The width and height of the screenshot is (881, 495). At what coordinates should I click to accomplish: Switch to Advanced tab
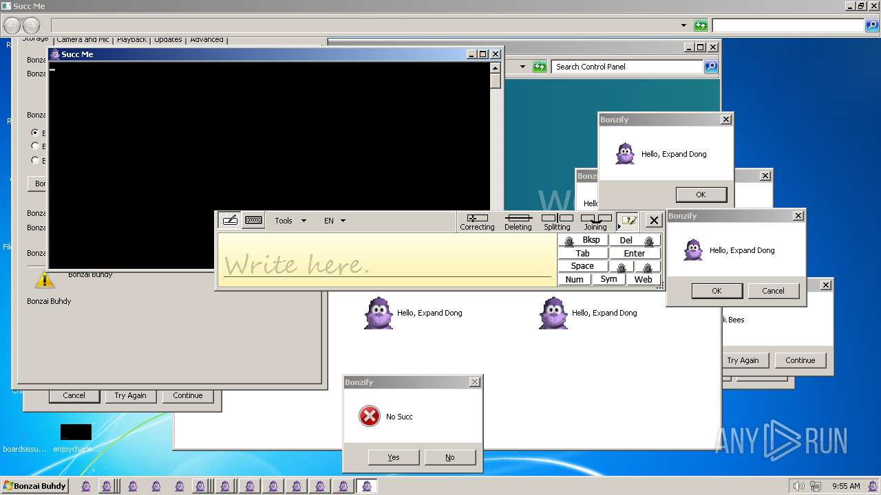[x=206, y=40]
